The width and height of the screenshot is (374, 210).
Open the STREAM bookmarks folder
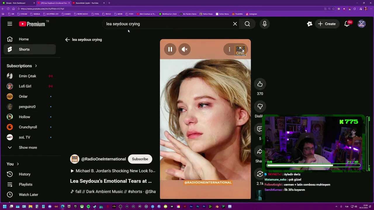coord(22,14)
